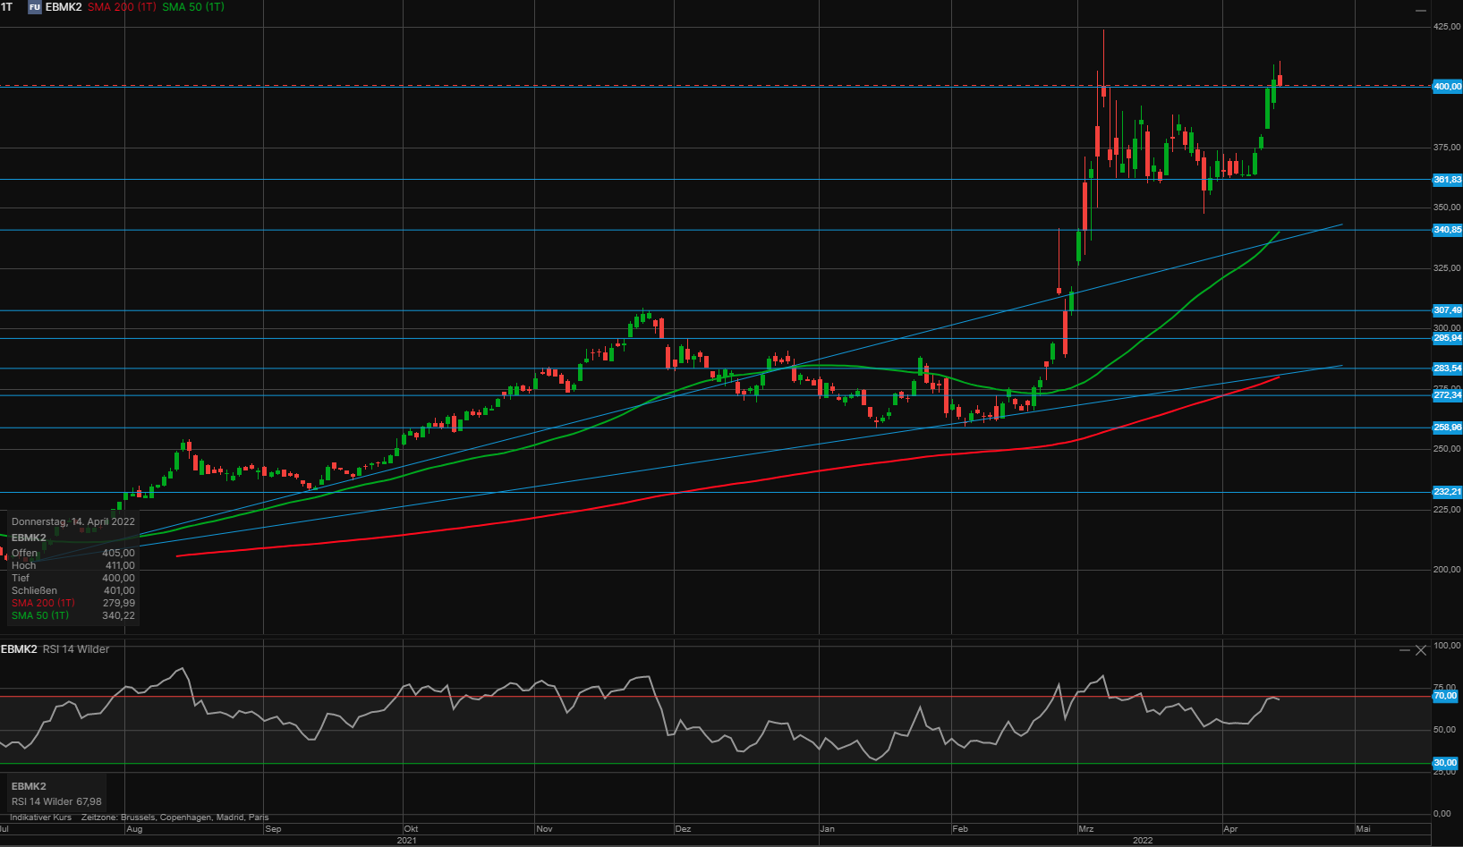The height and width of the screenshot is (847, 1463).
Task: Click the 283,54 price level label
Action: [x=1447, y=368]
